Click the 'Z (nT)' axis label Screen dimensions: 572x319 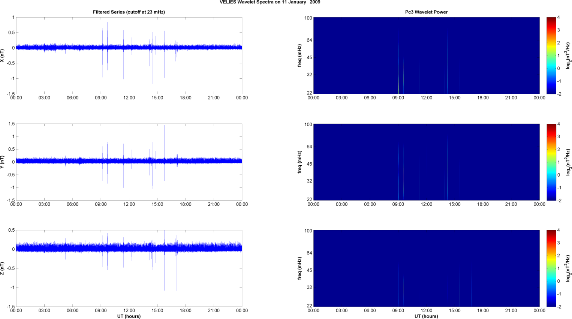click(x=2, y=268)
